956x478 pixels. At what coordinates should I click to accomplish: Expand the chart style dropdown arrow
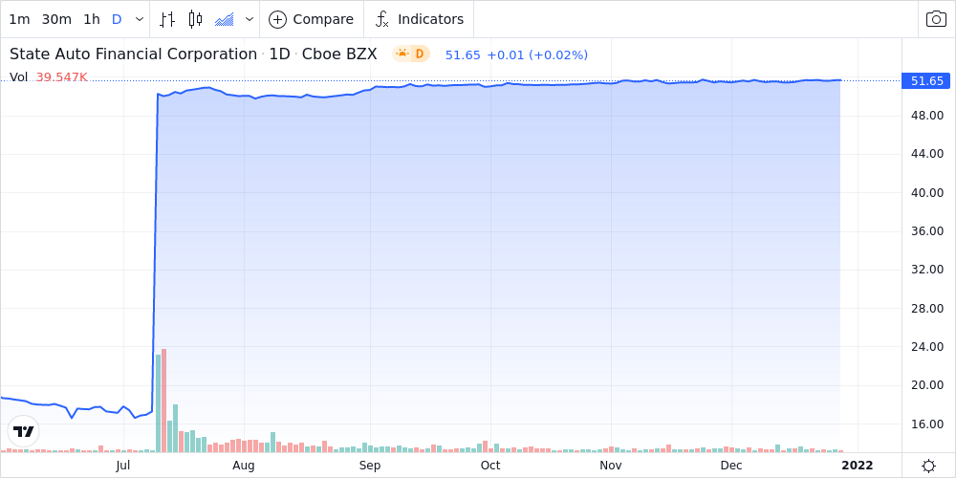coord(250,19)
